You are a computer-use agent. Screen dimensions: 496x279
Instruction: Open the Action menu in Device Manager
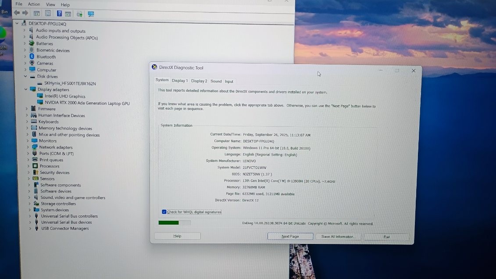tap(34, 4)
